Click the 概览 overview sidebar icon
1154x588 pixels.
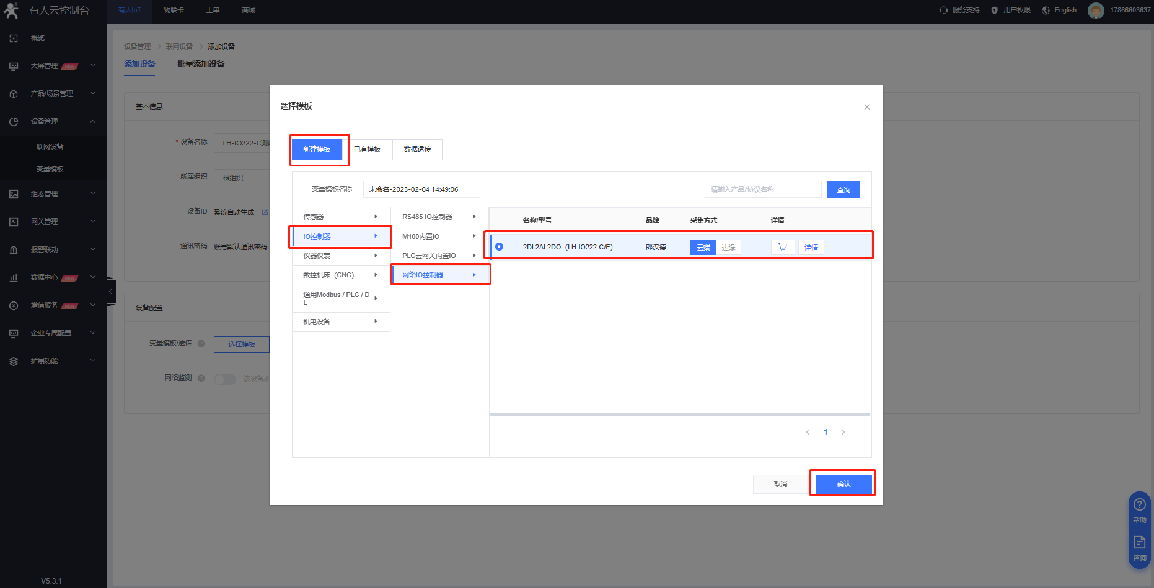[x=14, y=38]
